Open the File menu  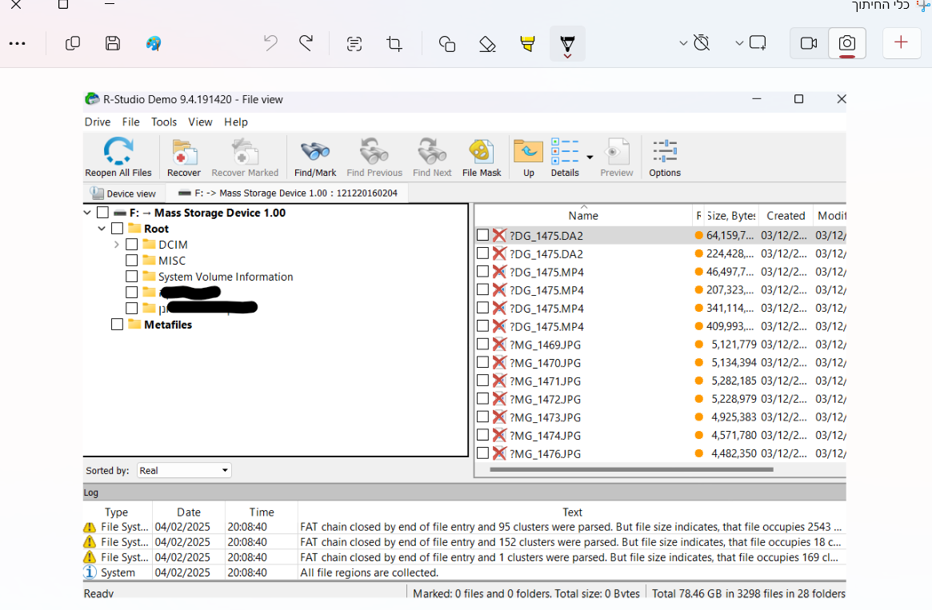(x=130, y=122)
